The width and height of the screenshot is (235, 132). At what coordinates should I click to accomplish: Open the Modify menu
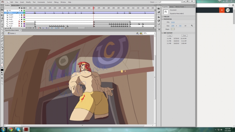click(28, 2)
